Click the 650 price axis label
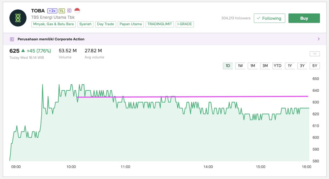329x179 pixels. point(316,79)
